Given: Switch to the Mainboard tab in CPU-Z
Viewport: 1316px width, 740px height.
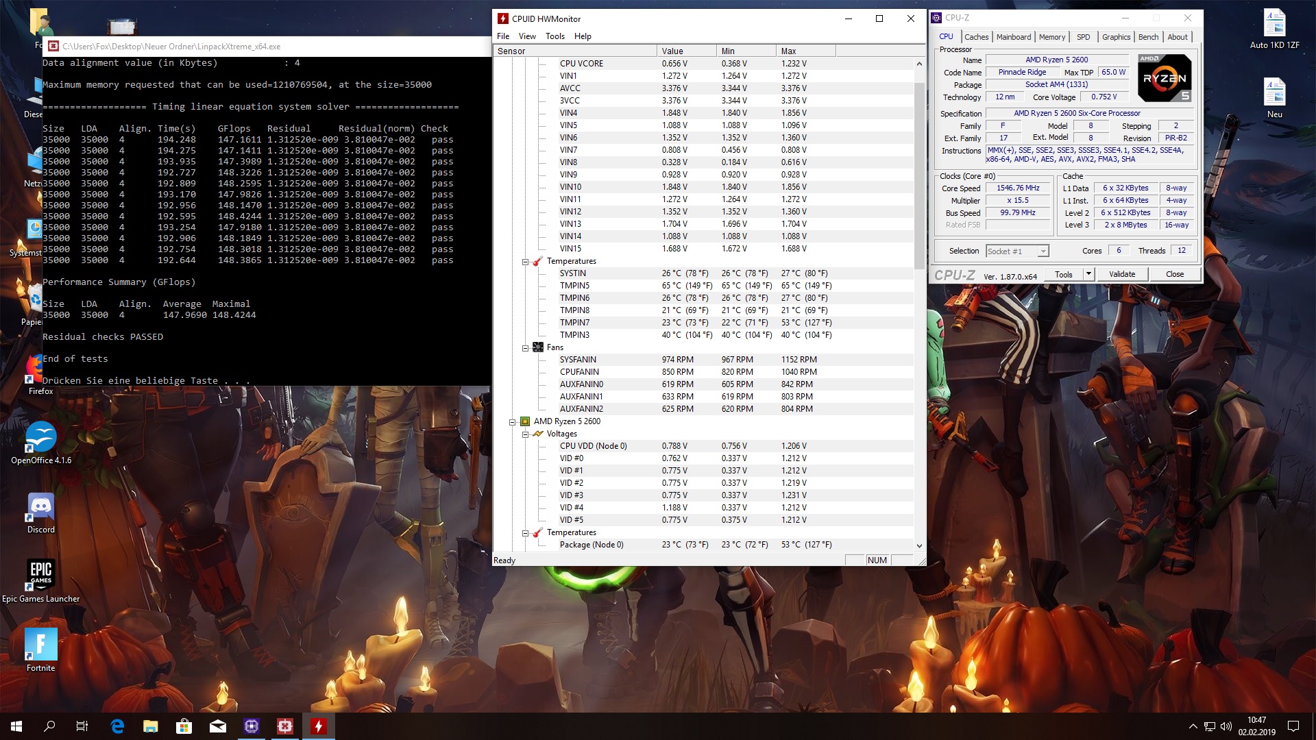Looking at the screenshot, I should click(1013, 37).
